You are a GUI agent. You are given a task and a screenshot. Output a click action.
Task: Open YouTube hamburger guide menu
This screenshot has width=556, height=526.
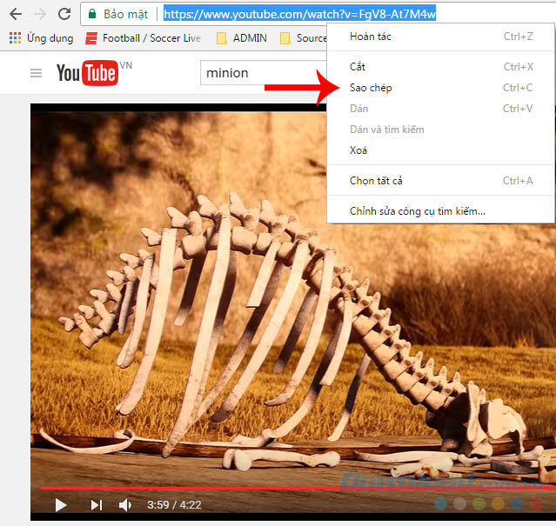coord(36,73)
